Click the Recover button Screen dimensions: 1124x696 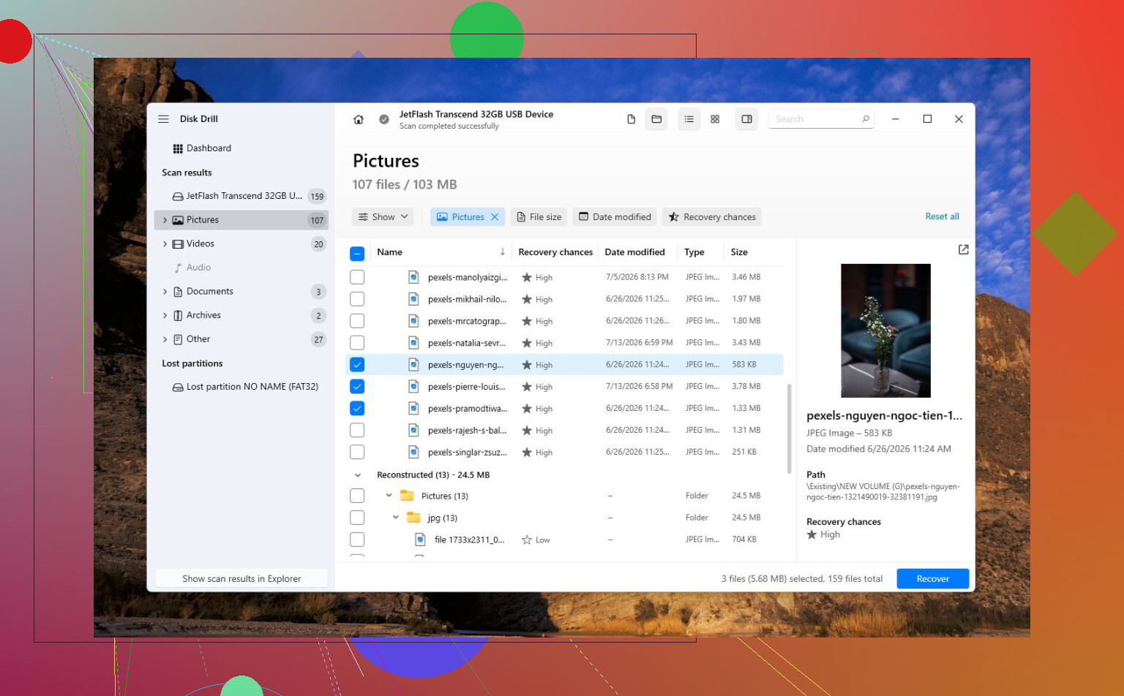(932, 579)
